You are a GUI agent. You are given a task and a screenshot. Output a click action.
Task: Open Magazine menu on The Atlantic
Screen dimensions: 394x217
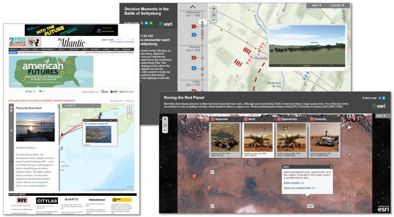(x=127, y=50)
